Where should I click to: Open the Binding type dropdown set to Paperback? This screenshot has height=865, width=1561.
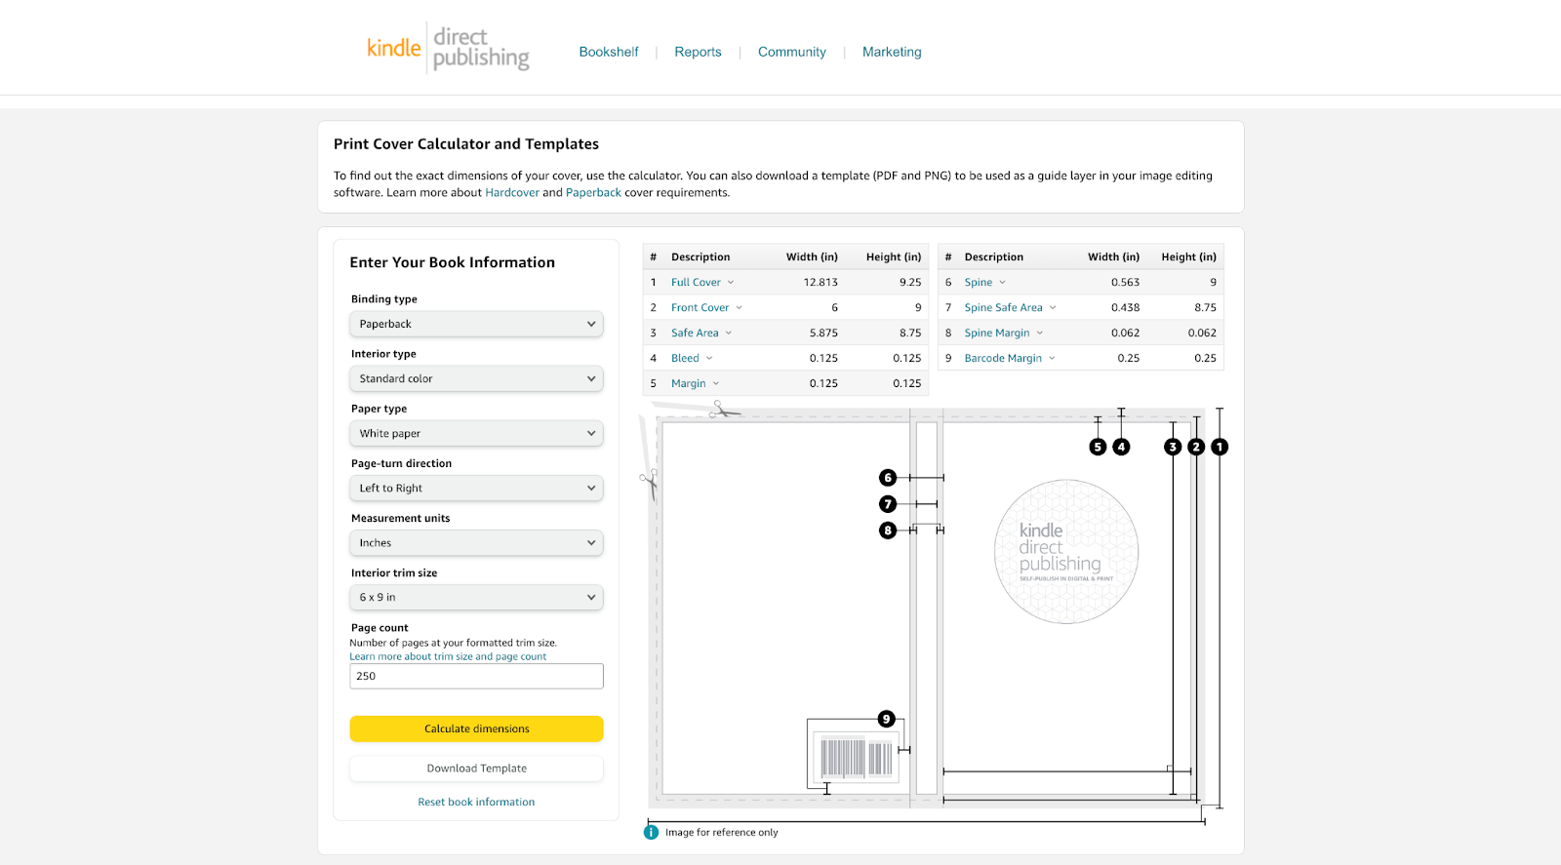coord(476,324)
